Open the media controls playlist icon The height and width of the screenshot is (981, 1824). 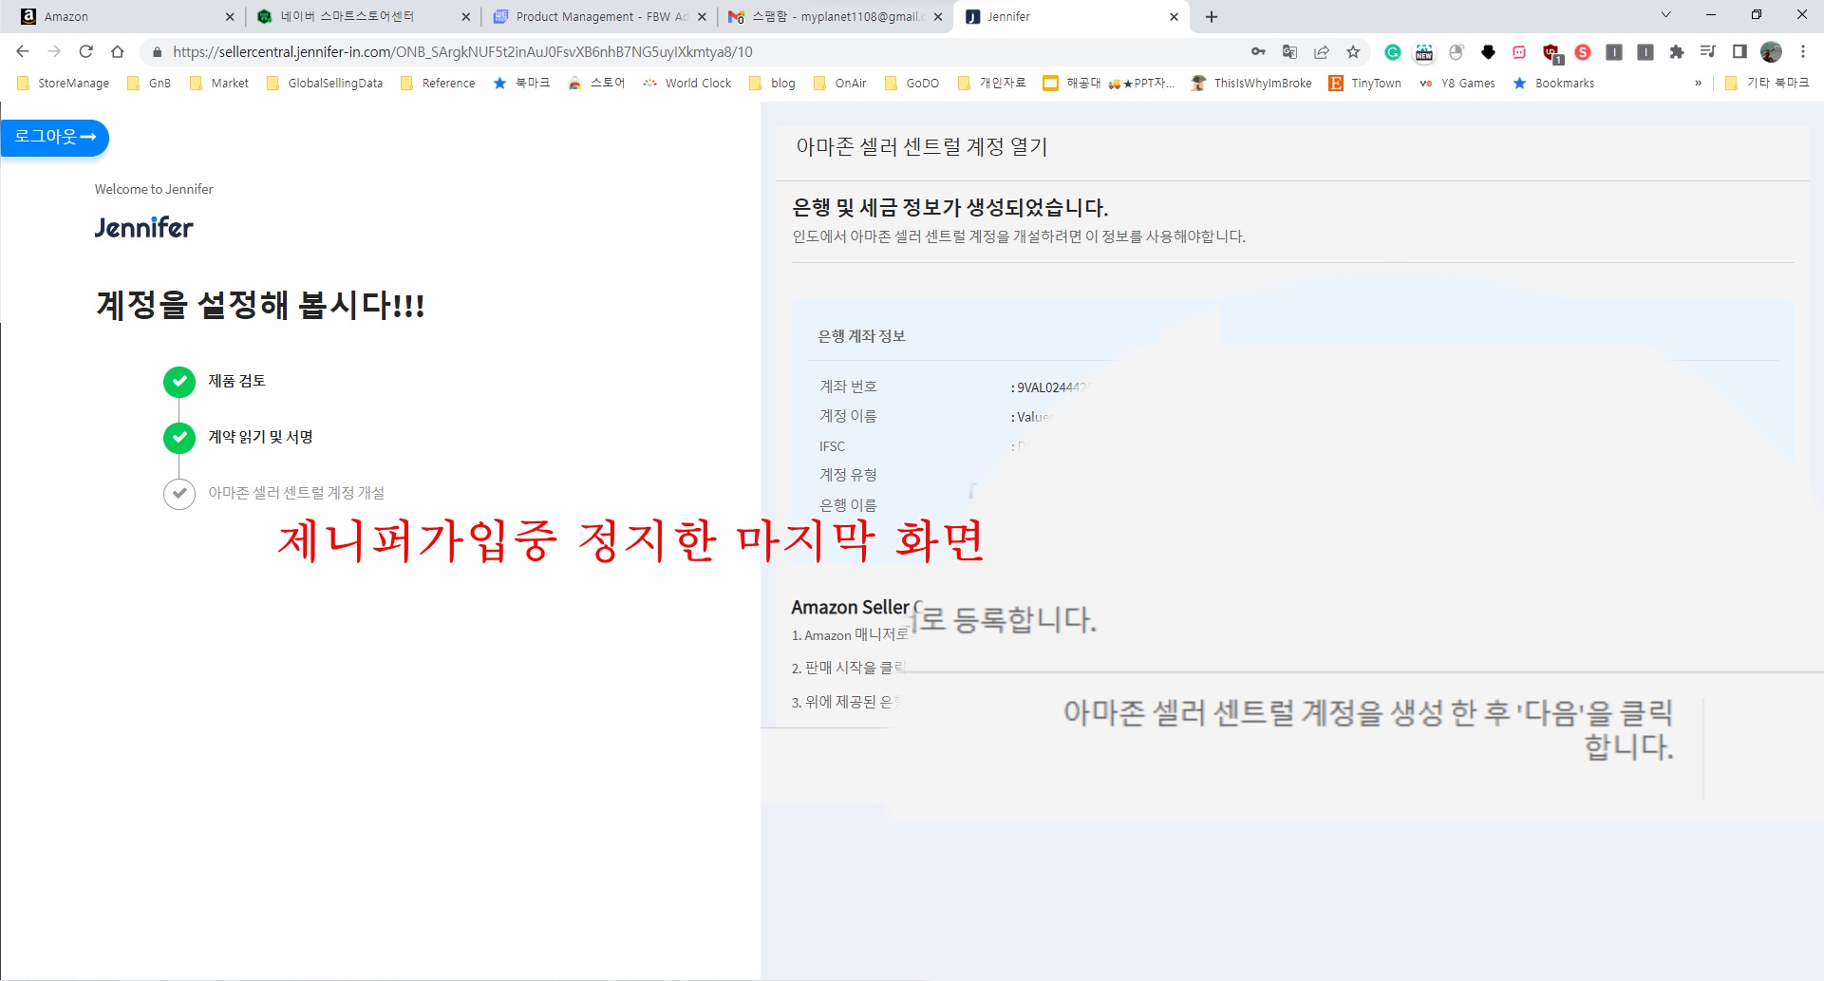(x=1708, y=52)
